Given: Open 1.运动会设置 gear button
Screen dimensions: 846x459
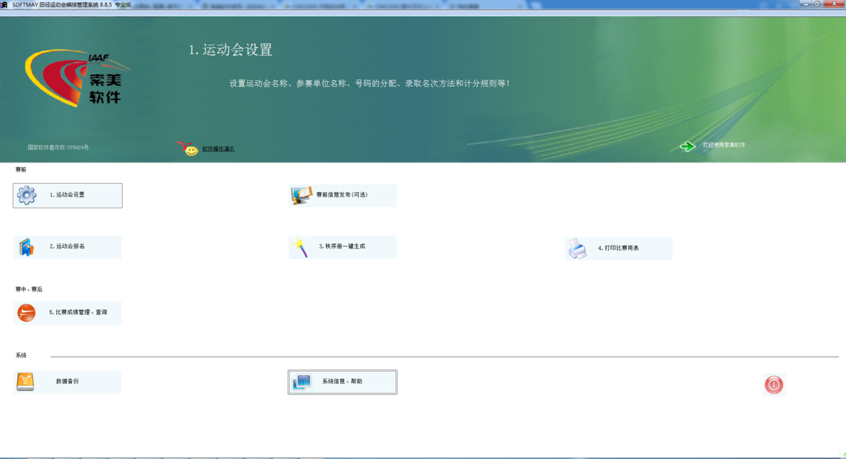Looking at the screenshot, I should pos(68,196).
